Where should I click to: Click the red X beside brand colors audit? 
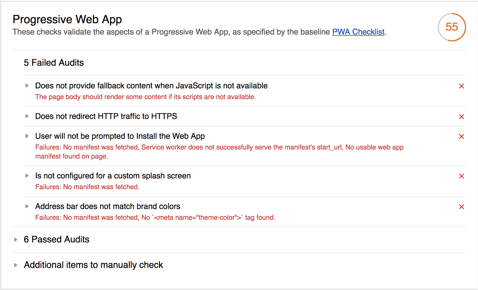461,207
